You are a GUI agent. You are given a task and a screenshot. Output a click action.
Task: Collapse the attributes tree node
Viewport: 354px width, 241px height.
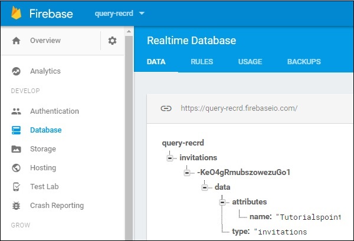coord(221,202)
